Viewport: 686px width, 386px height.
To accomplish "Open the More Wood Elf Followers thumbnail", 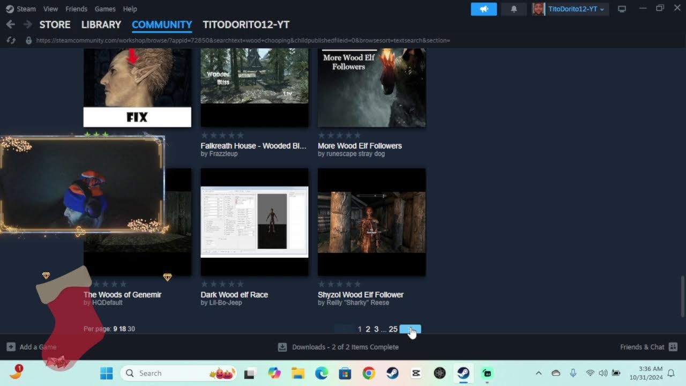I will click(x=372, y=88).
